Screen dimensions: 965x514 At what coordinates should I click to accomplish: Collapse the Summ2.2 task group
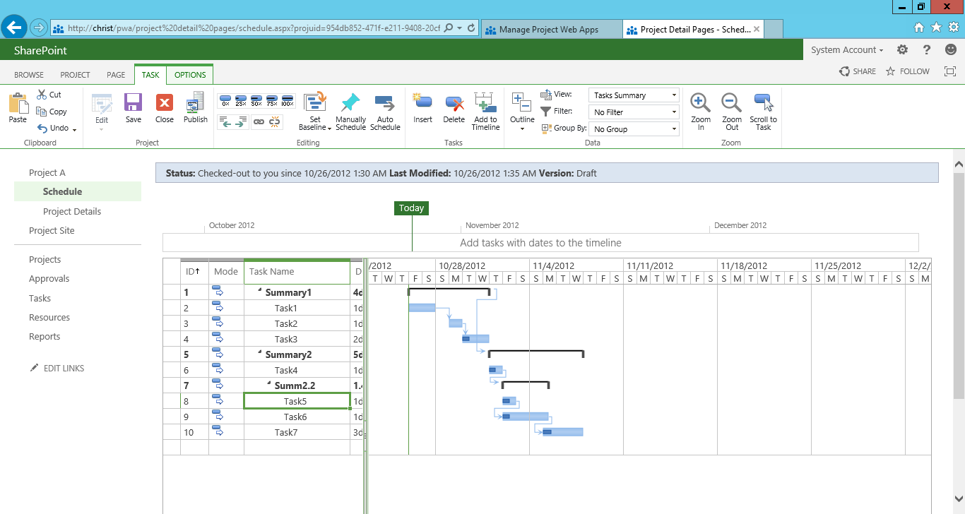coord(269,385)
